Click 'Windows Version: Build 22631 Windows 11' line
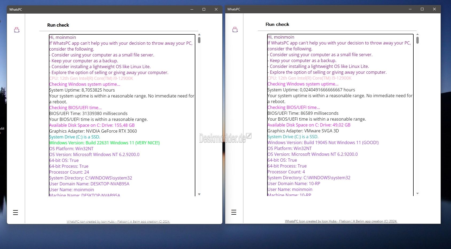Screen dimensions: 451x249 point(104,143)
